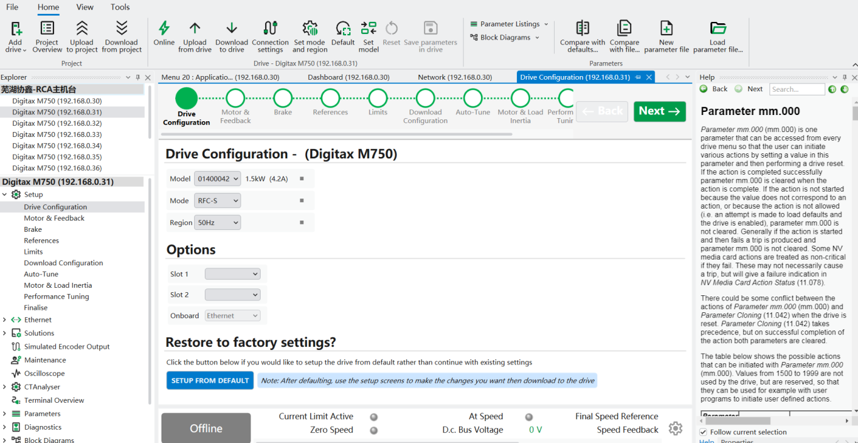Click Compare with defaults icon
The image size is (858, 443).
(x=582, y=28)
